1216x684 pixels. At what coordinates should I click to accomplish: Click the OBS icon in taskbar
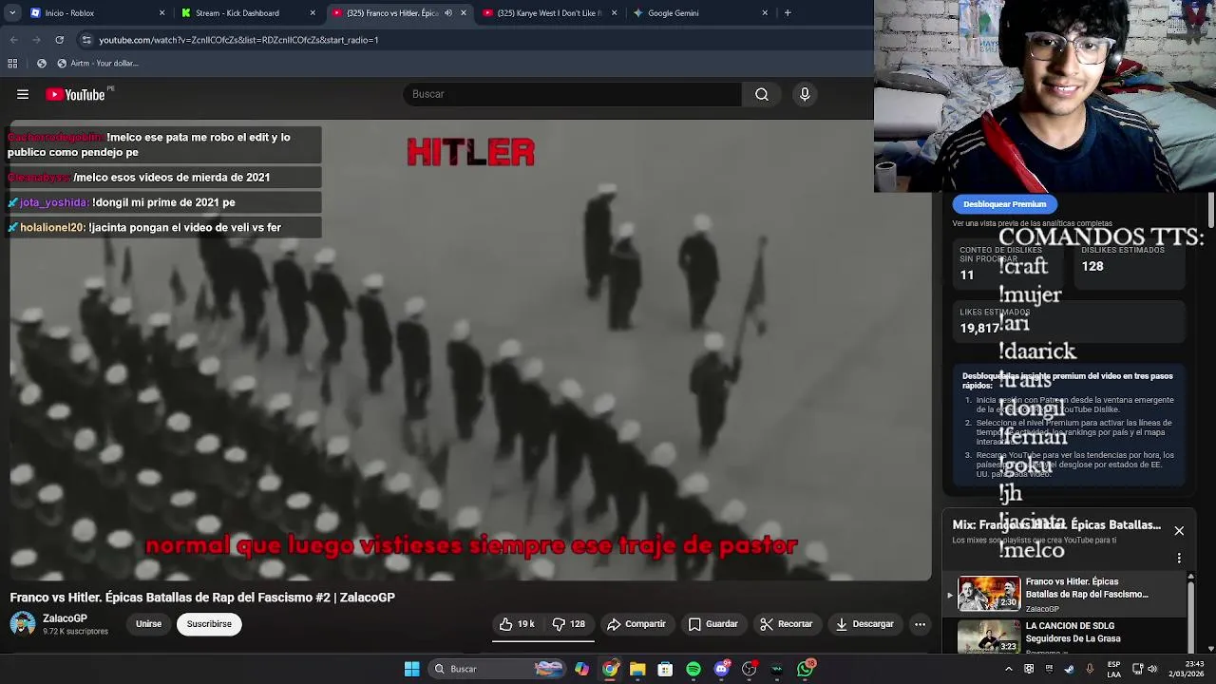[749, 669]
